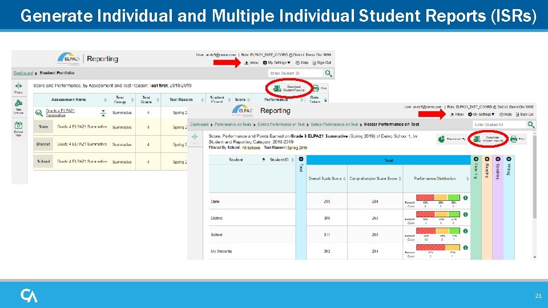This screenshot has height=308, width=548.
Task: Expand the Listening column
Action: coord(476,159)
